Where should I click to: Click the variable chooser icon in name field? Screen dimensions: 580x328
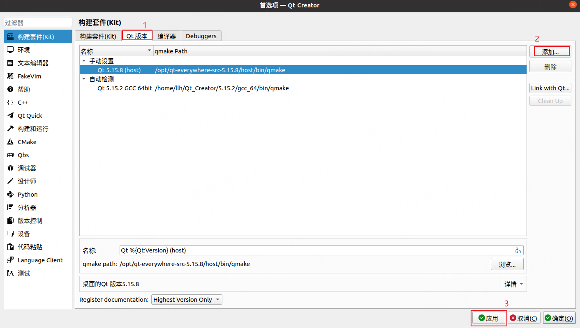coord(518,250)
